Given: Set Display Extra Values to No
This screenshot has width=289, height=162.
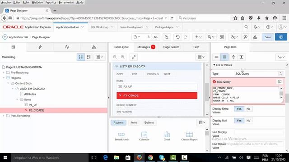Looking at the screenshot, I should coord(248,109).
